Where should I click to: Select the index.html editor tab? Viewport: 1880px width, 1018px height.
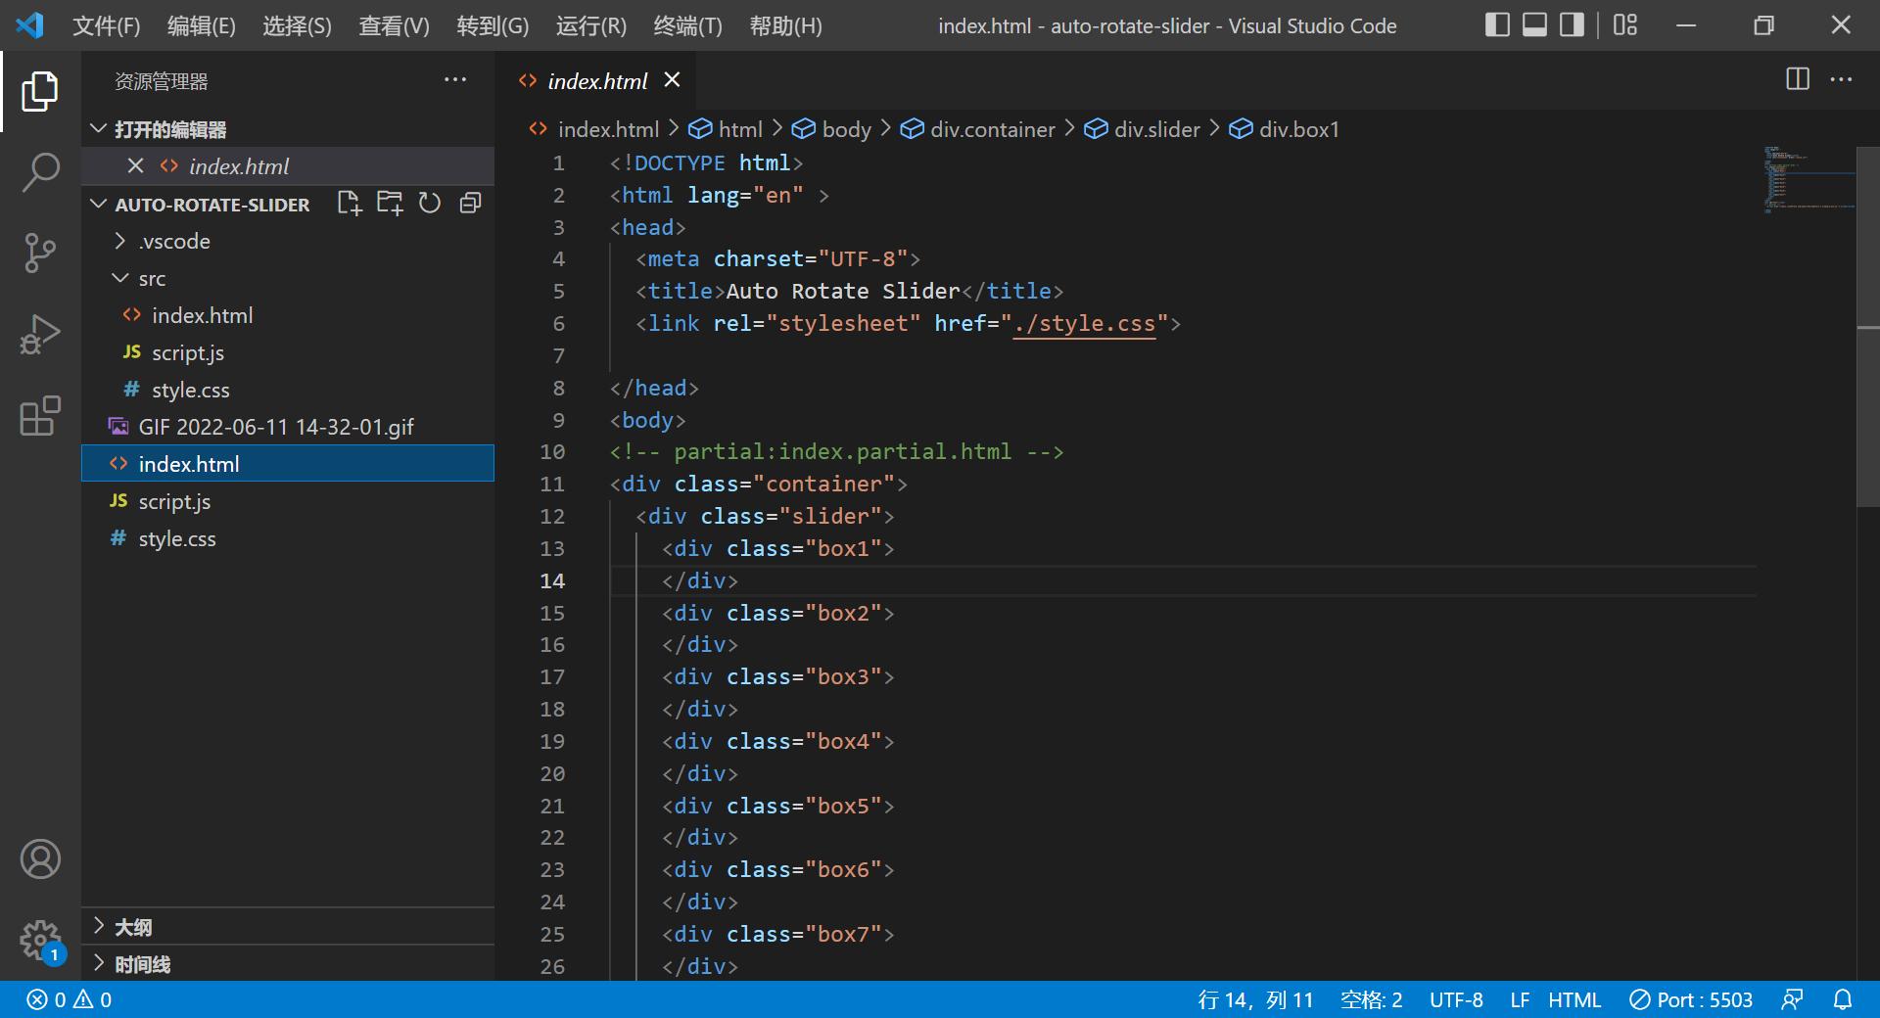tap(597, 81)
